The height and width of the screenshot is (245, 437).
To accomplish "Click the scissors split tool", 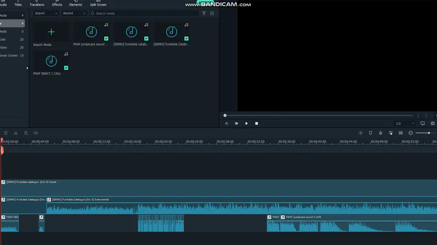I will pos(16,133).
